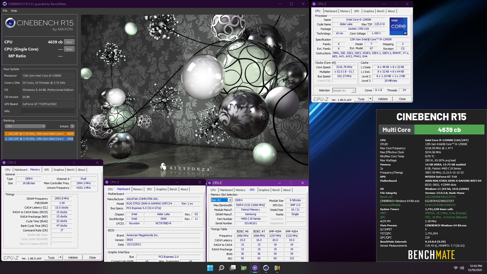The image size is (487, 274).
Task: Click the Cinebench rendered scene image
Action: pos(195,96)
